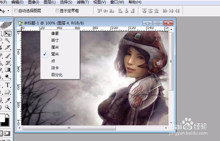
Task: Click the feather image atop the toolbox
Action: [x=6, y=25]
